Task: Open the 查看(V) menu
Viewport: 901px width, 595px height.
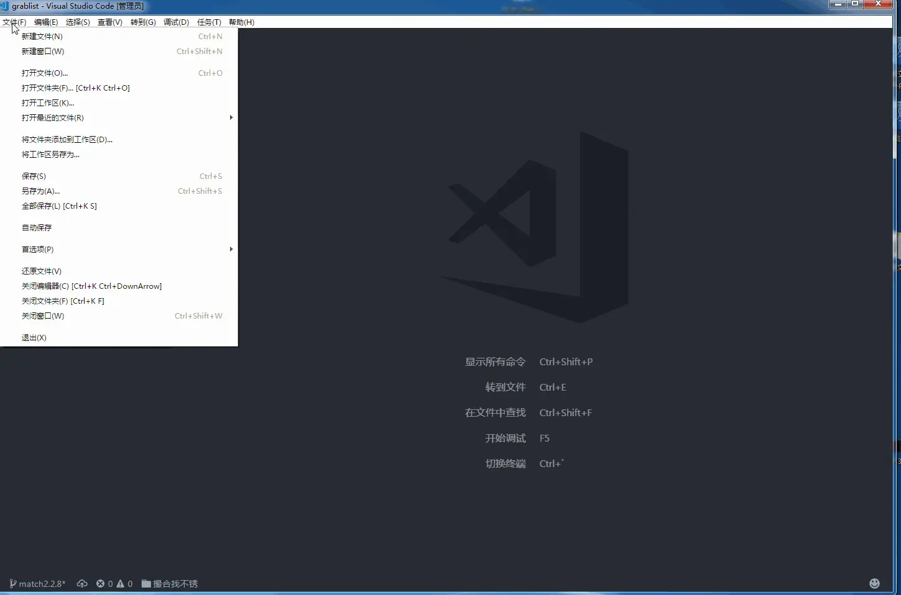Action: 110,22
